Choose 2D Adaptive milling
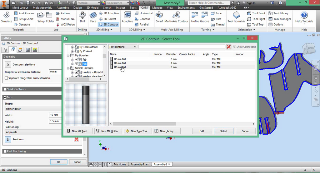 click(x=109, y=13)
